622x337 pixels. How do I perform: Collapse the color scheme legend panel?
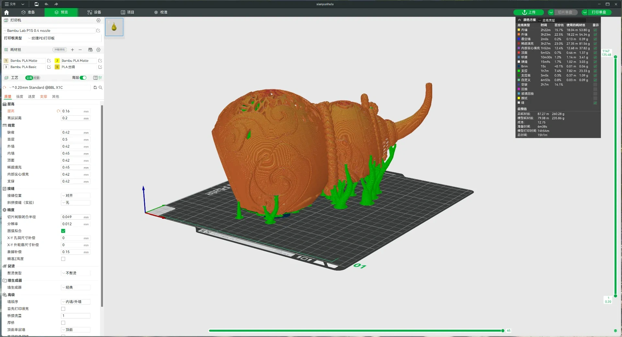[519, 20]
